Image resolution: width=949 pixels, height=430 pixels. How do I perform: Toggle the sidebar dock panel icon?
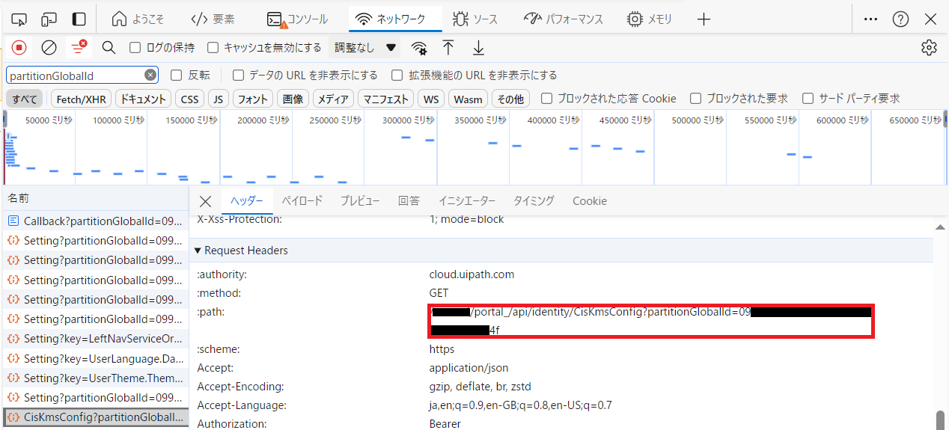pyautogui.click(x=79, y=19)
